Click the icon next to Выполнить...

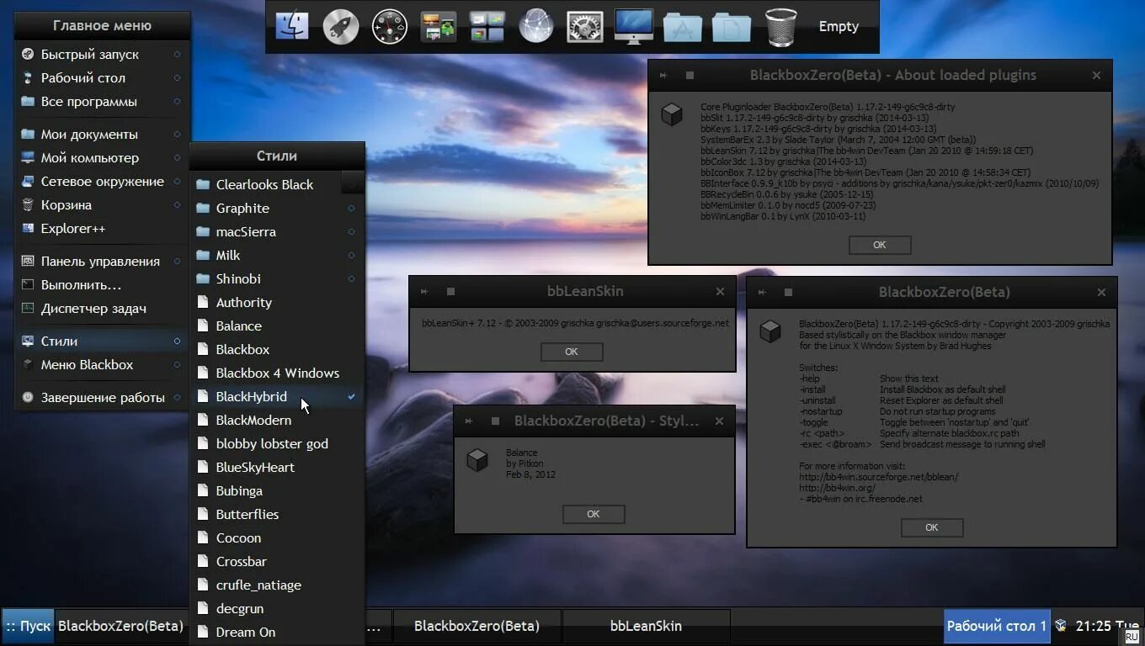click(28, 284)
